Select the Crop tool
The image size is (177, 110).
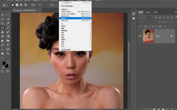point(3,24)
